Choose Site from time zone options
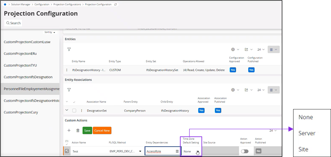This screenshot has width=331, height=157. [303, 149]
